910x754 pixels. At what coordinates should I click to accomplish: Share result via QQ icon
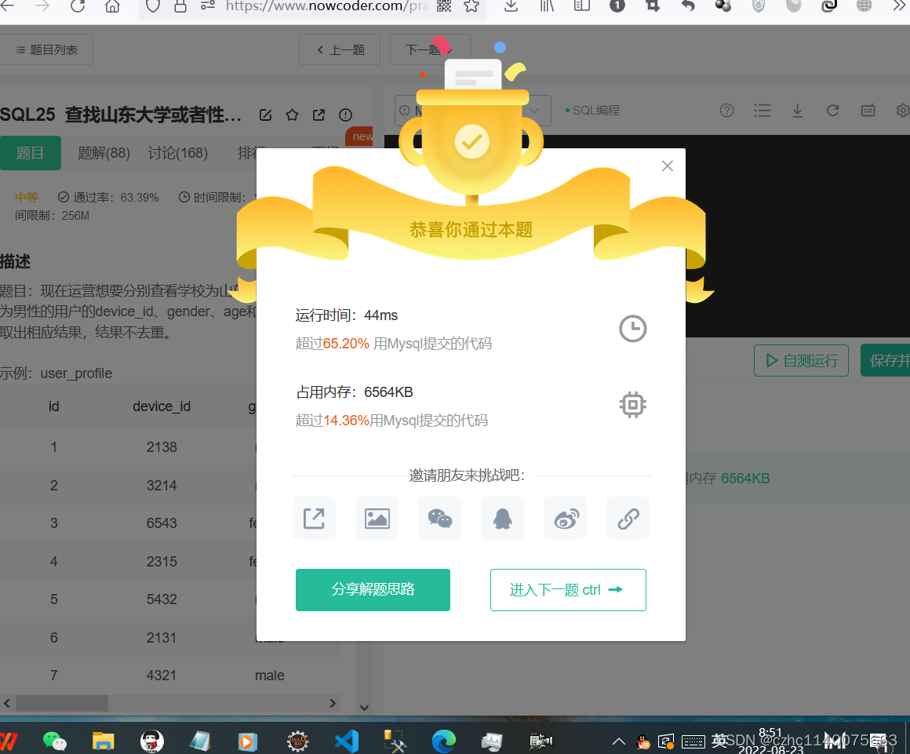(502, 518)
